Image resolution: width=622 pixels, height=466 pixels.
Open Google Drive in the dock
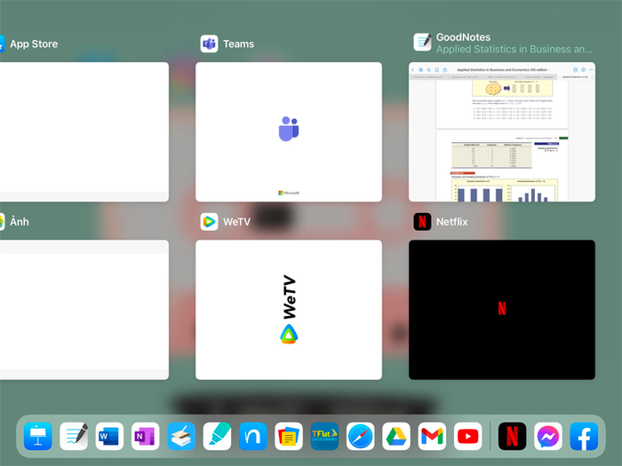click(x=396, y=436)
